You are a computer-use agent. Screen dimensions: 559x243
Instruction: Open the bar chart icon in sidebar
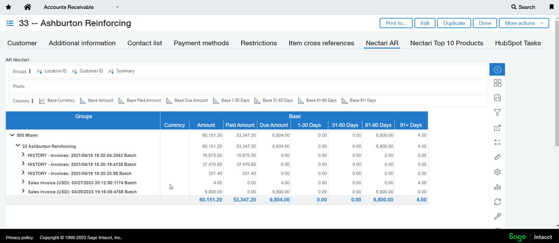point(497,187)
